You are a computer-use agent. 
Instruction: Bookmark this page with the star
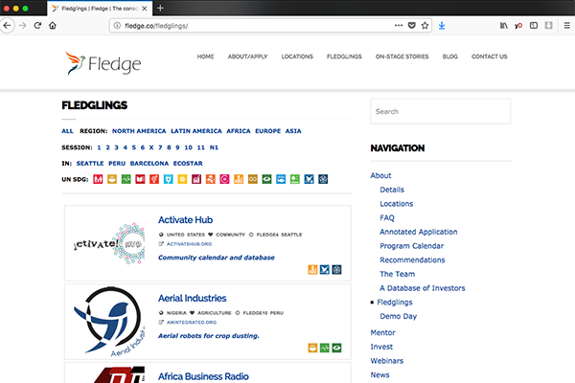(425, 26)
